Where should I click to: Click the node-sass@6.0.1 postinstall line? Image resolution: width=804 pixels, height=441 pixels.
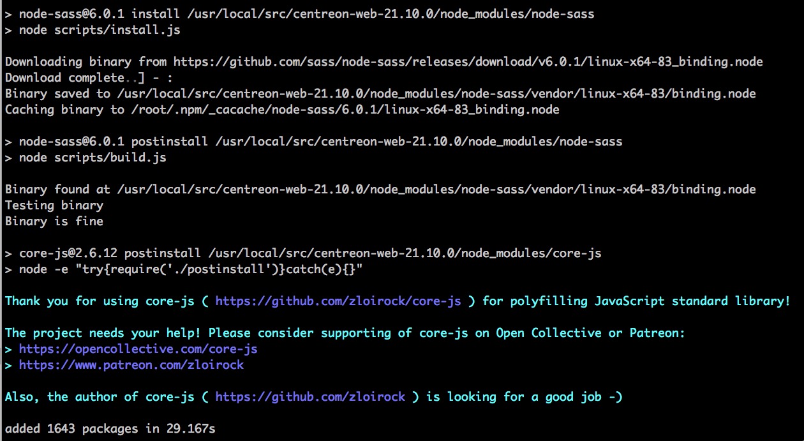313,142
